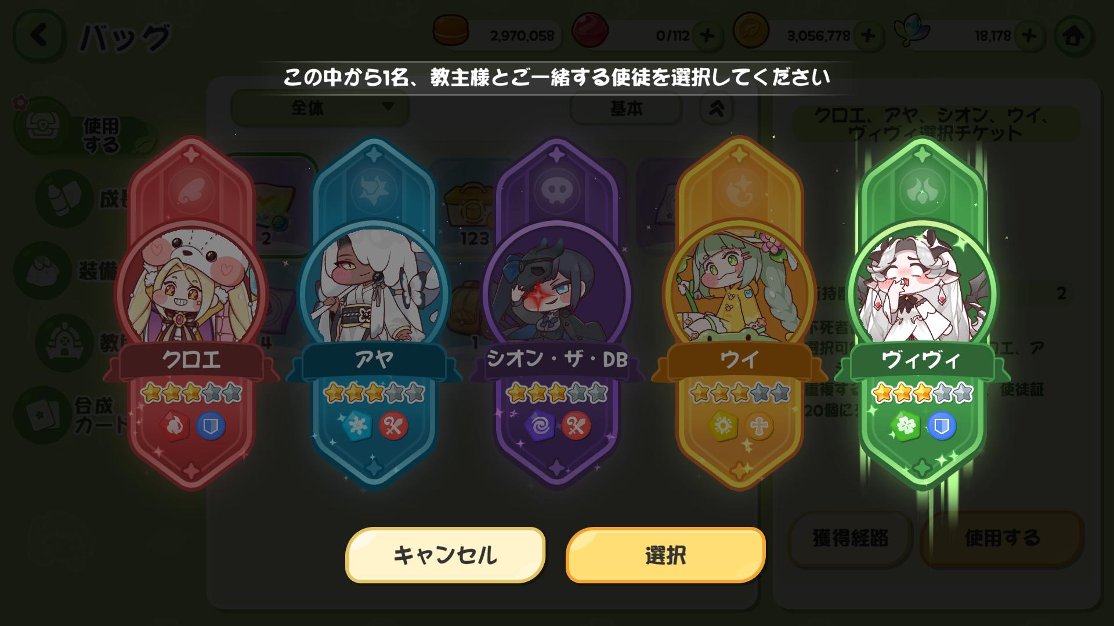Click the double-chevron sort order toggle
The height and width of the screenshot is (626, 1114).
coord(717,108)
